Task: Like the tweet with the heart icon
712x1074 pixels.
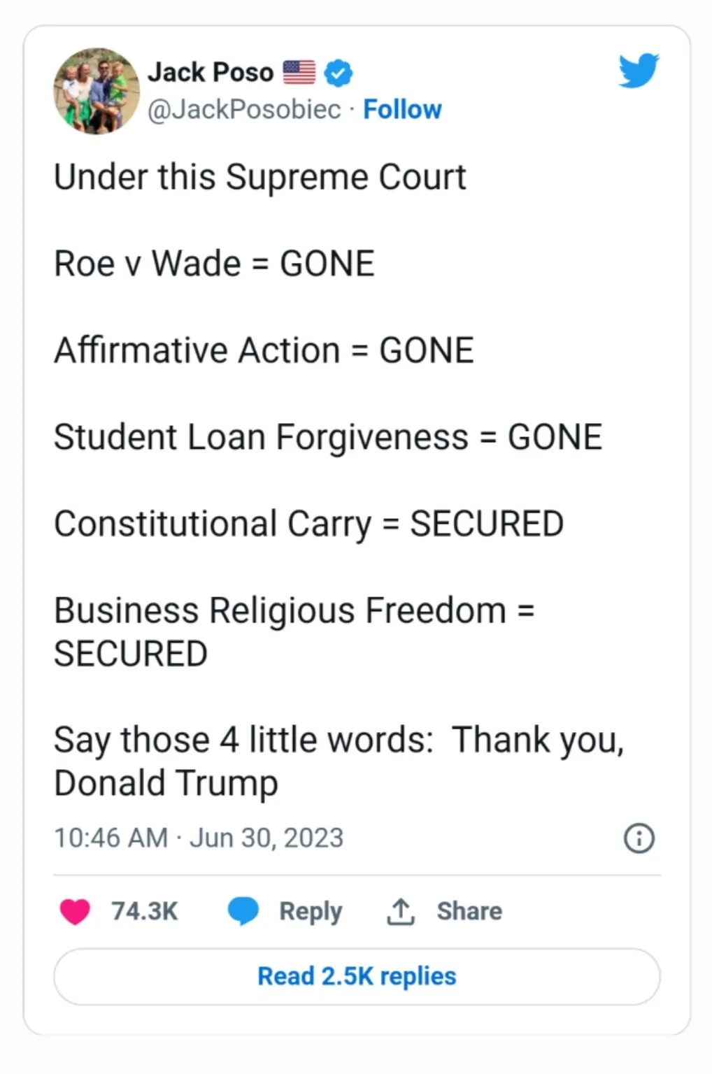Action: click(x=75, y=911)
